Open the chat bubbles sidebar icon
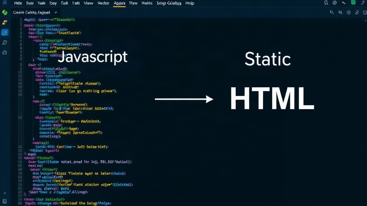 5,43
